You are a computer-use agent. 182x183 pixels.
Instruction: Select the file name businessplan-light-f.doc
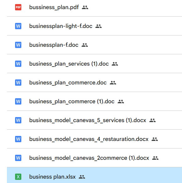[x=61, y=26]
